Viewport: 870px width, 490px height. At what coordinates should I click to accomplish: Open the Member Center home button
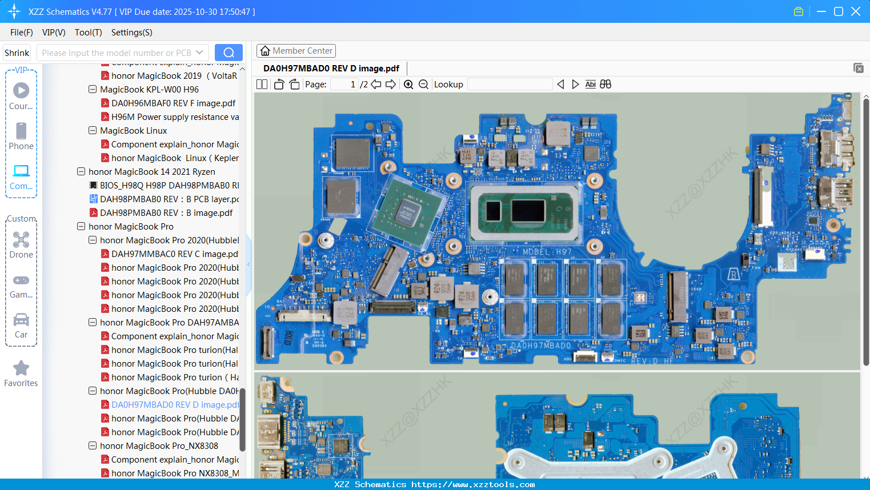click(x=296, y=51)
